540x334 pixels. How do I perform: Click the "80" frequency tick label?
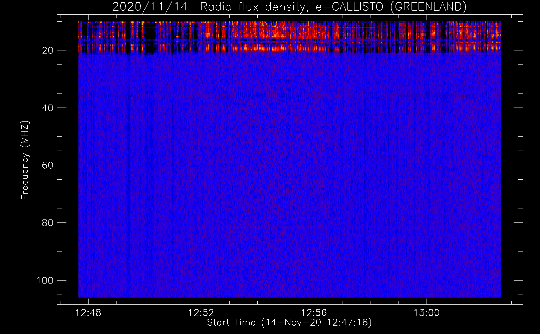48,223
